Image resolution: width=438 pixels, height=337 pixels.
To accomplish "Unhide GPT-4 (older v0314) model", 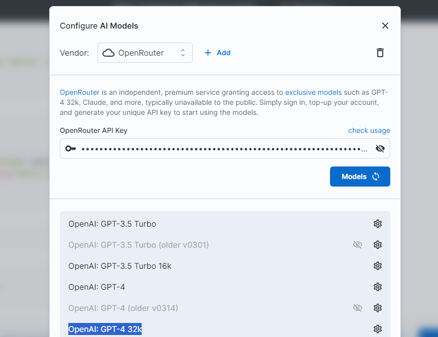I will (358, 308).
